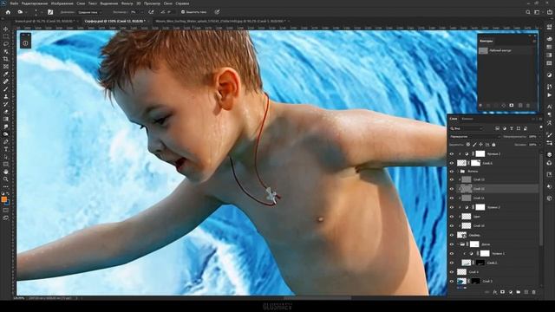Select the Dodge tool in toolbar

(6, 134)
